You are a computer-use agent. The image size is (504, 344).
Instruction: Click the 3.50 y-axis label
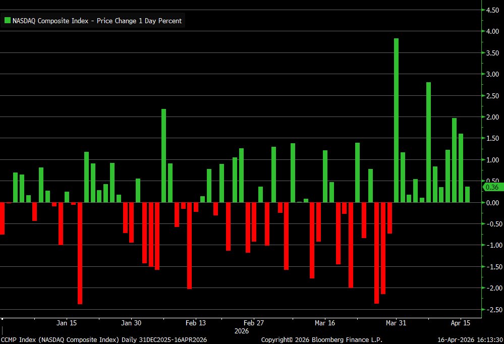pos(492,53)
